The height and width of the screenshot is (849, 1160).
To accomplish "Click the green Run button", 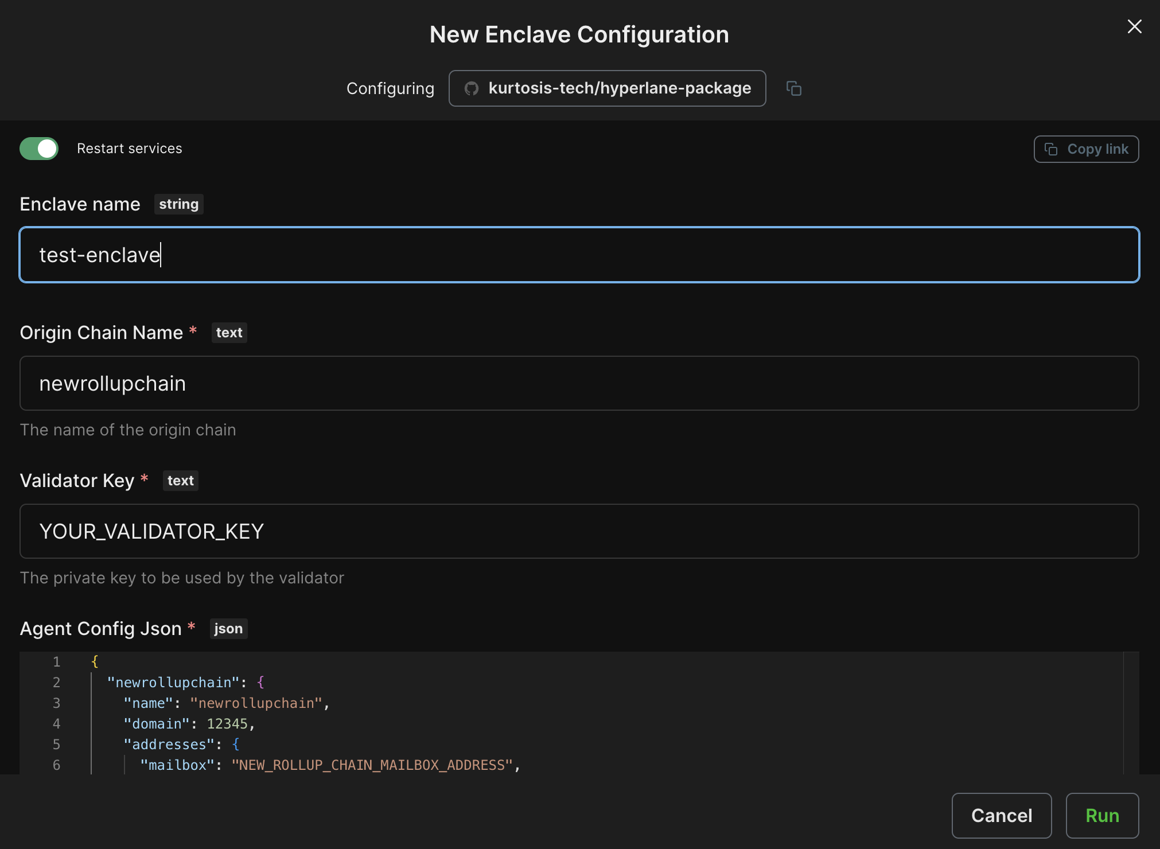I will tap(1103, 815).
